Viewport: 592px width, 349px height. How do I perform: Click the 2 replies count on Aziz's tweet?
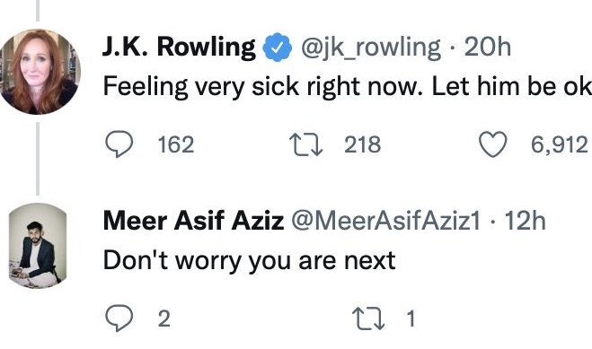(x=163, y=319)
